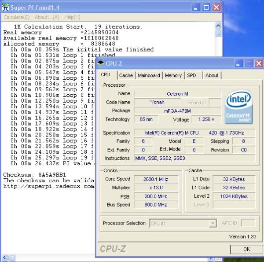Click the Loop 10 line at 13.594s
This screenshot has width=264, height=262.
52,107
